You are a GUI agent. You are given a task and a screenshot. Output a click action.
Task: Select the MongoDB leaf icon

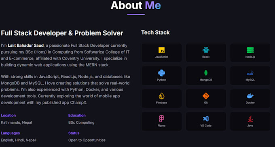click(206, 73)
